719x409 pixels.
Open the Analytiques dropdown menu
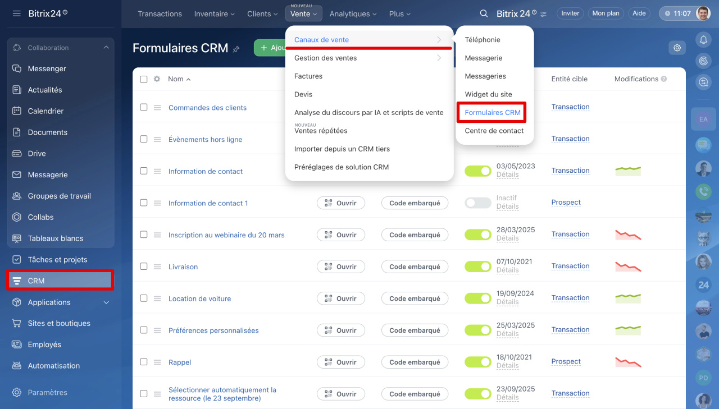pos(353,13)
